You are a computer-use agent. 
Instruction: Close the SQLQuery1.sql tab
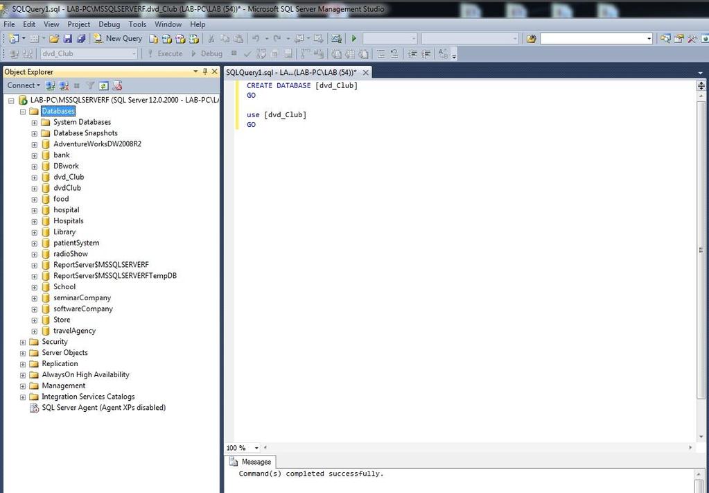point(365,72)
